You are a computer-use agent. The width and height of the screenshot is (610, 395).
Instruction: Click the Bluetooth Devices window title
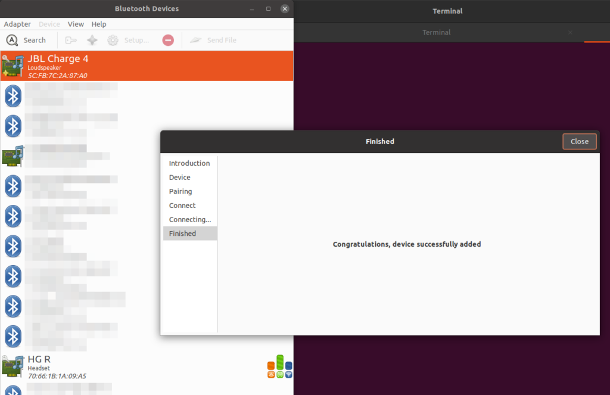click(x=147, y=8)
